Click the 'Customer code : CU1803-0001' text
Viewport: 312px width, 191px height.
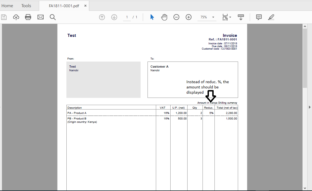click(219, 49)
